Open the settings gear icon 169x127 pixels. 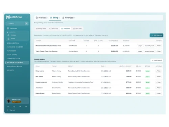point(26,106)
